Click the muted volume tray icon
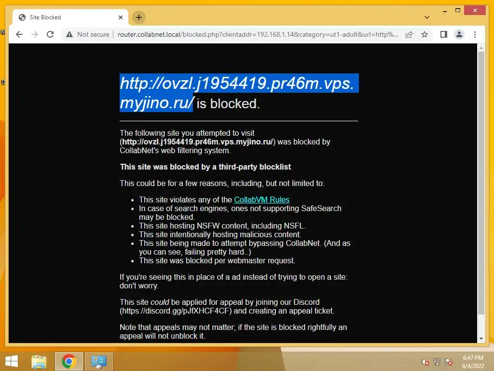 click(425, 362)
